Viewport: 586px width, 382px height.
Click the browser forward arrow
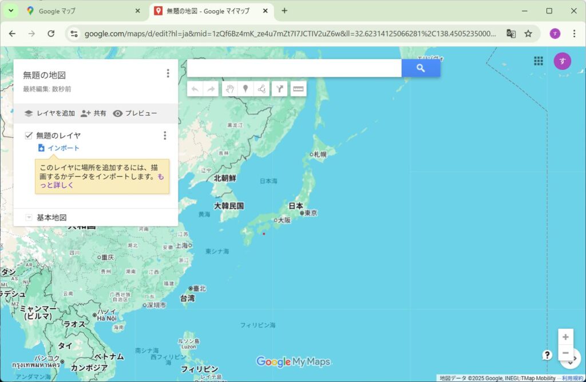point(32,34)
